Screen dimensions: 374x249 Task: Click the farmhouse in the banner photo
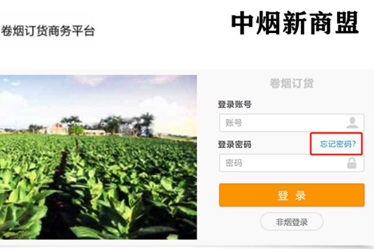pyautogui.click(x=57, y=129)
